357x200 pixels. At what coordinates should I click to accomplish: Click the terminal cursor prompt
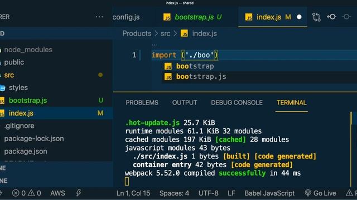(127, 182)
